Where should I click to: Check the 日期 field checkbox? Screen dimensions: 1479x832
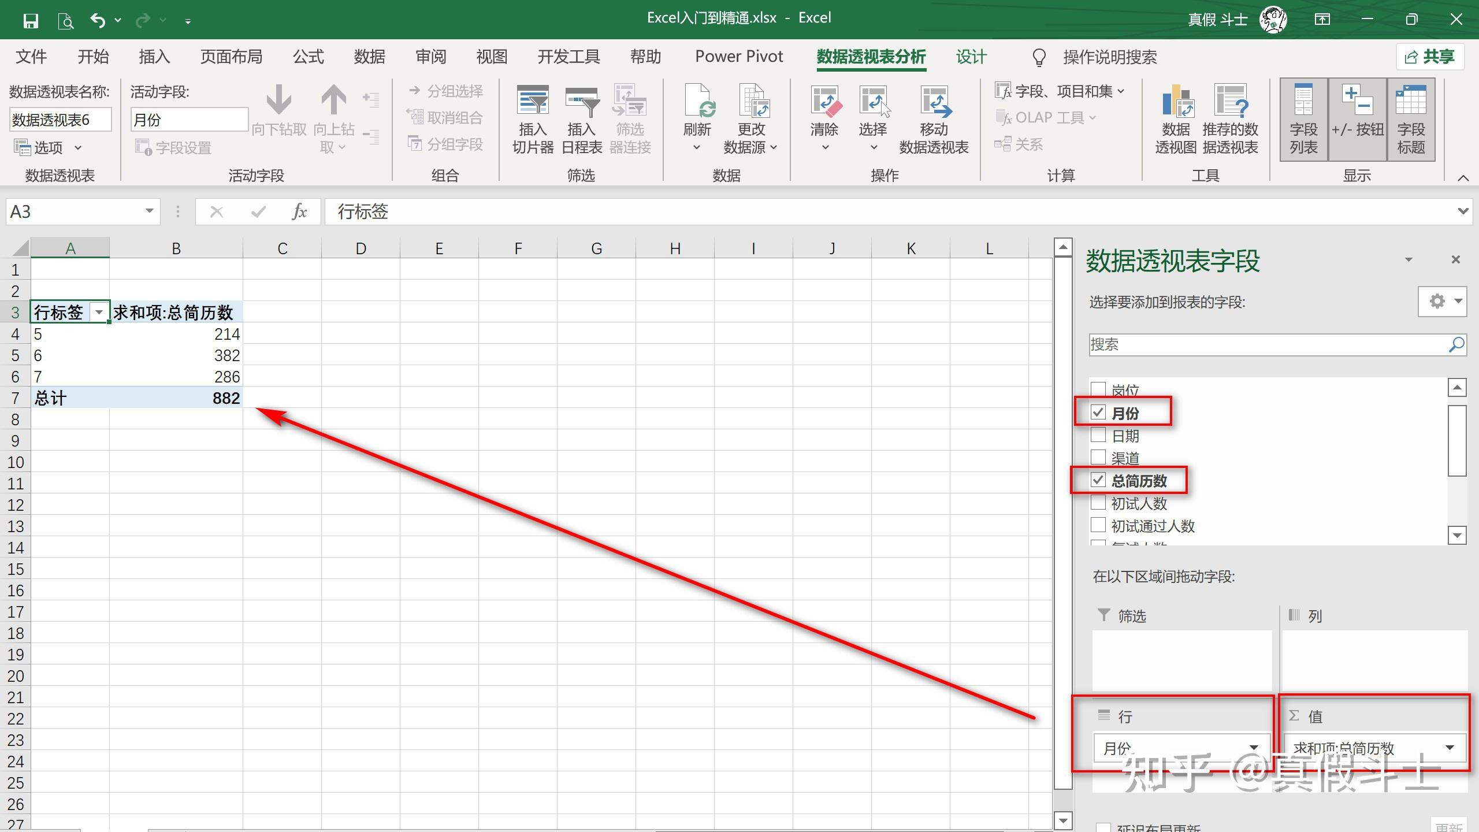pyautogui.click(x=1098, y=435)
